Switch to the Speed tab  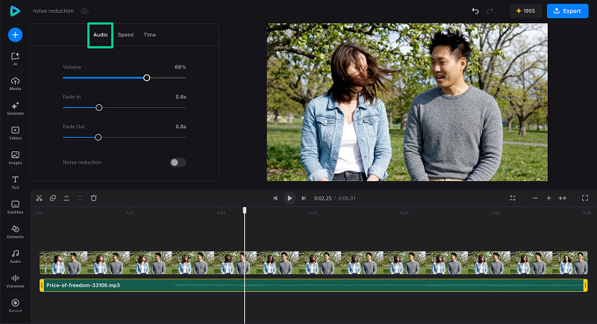(125, 34)
